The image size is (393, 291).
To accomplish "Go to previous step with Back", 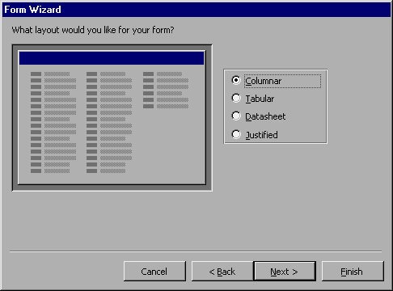I will (x=222, y=271).
